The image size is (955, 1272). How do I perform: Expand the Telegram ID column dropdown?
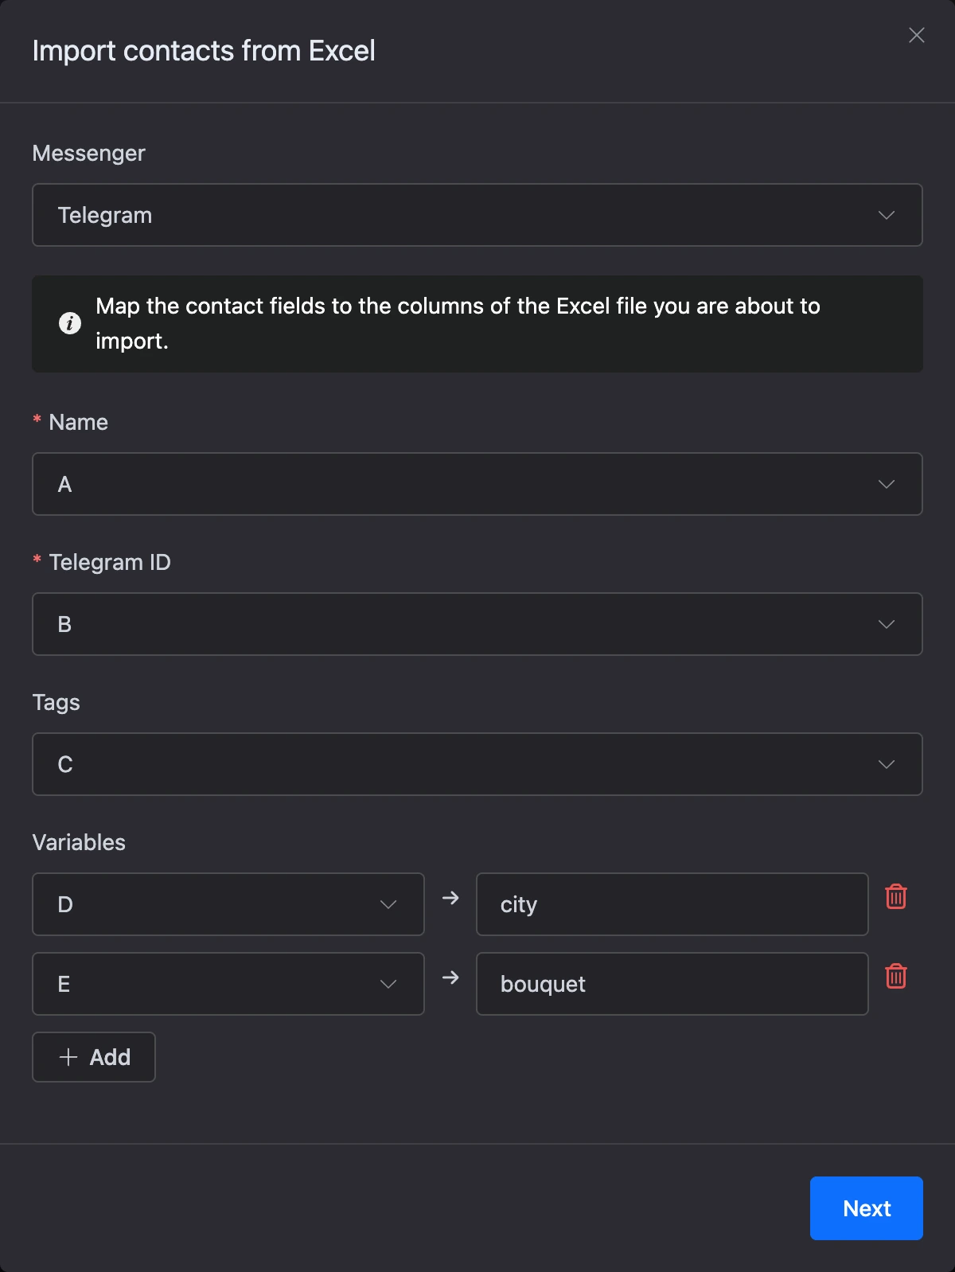point(477,624)
